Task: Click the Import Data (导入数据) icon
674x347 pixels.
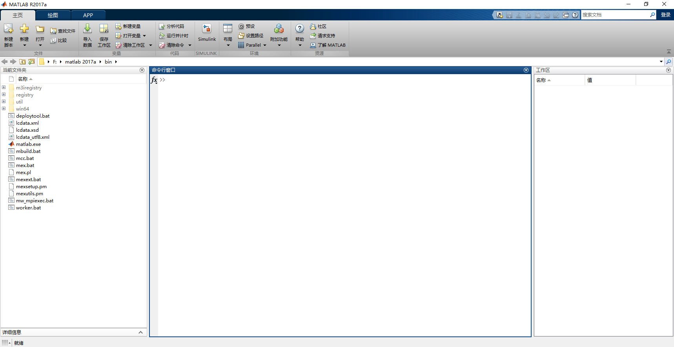Action: tap(87, 29)
